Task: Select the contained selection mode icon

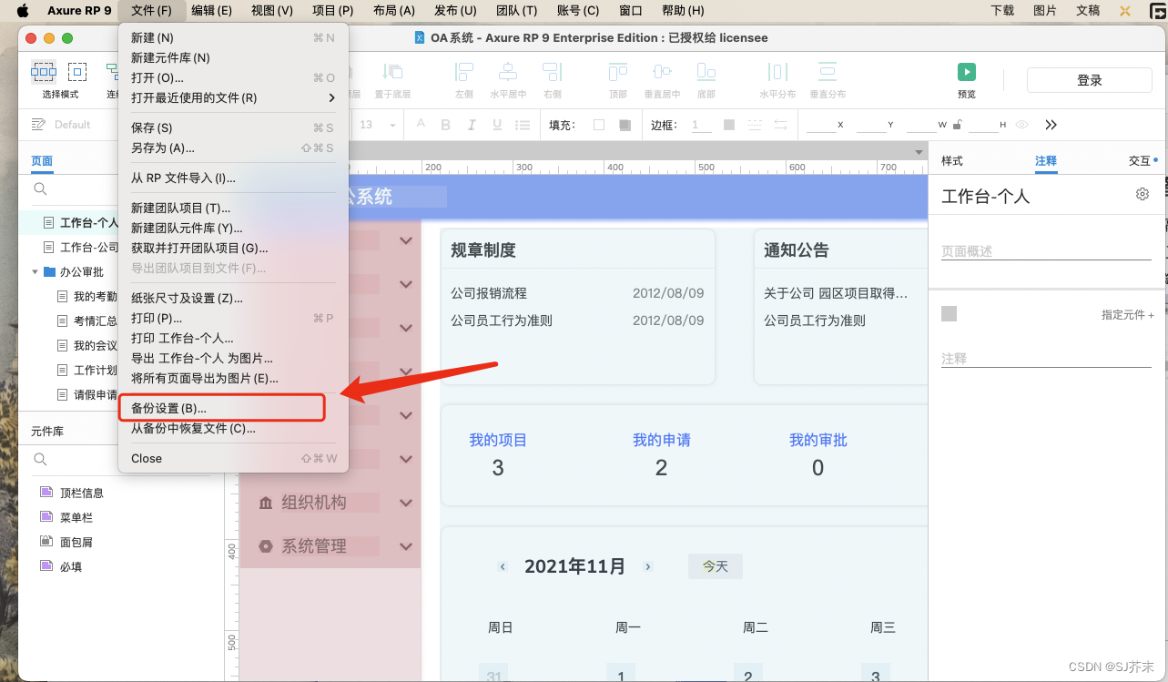Action: click(77, 72)
